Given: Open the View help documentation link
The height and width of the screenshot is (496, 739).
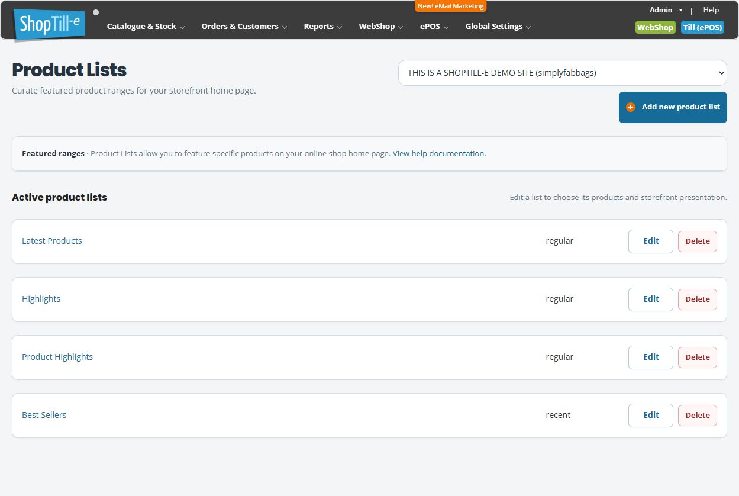Looking at the screenshot, I should [439, 153].
